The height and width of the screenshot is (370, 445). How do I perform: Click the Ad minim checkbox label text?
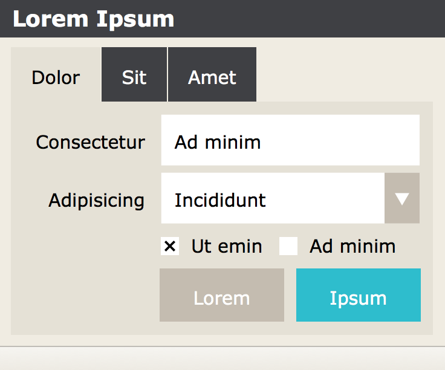[x=352, y=247]
